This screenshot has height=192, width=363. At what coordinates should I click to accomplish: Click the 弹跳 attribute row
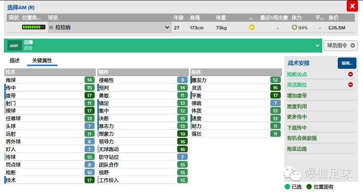point(236,103)
